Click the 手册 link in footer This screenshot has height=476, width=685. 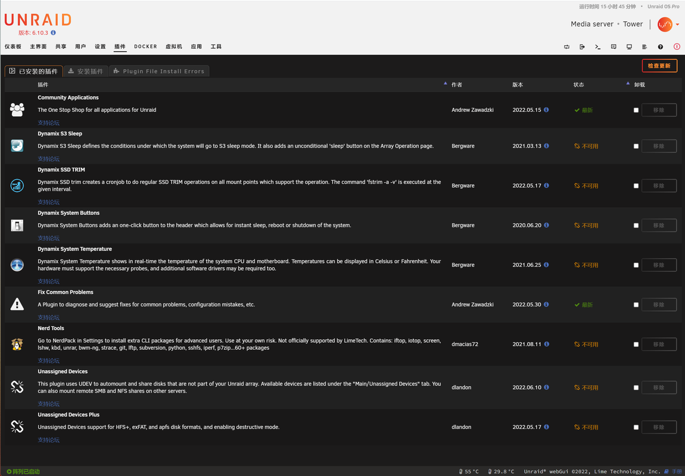tap(672, 471)
